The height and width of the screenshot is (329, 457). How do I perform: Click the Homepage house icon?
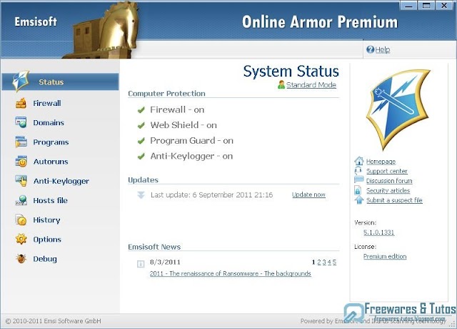358,161
